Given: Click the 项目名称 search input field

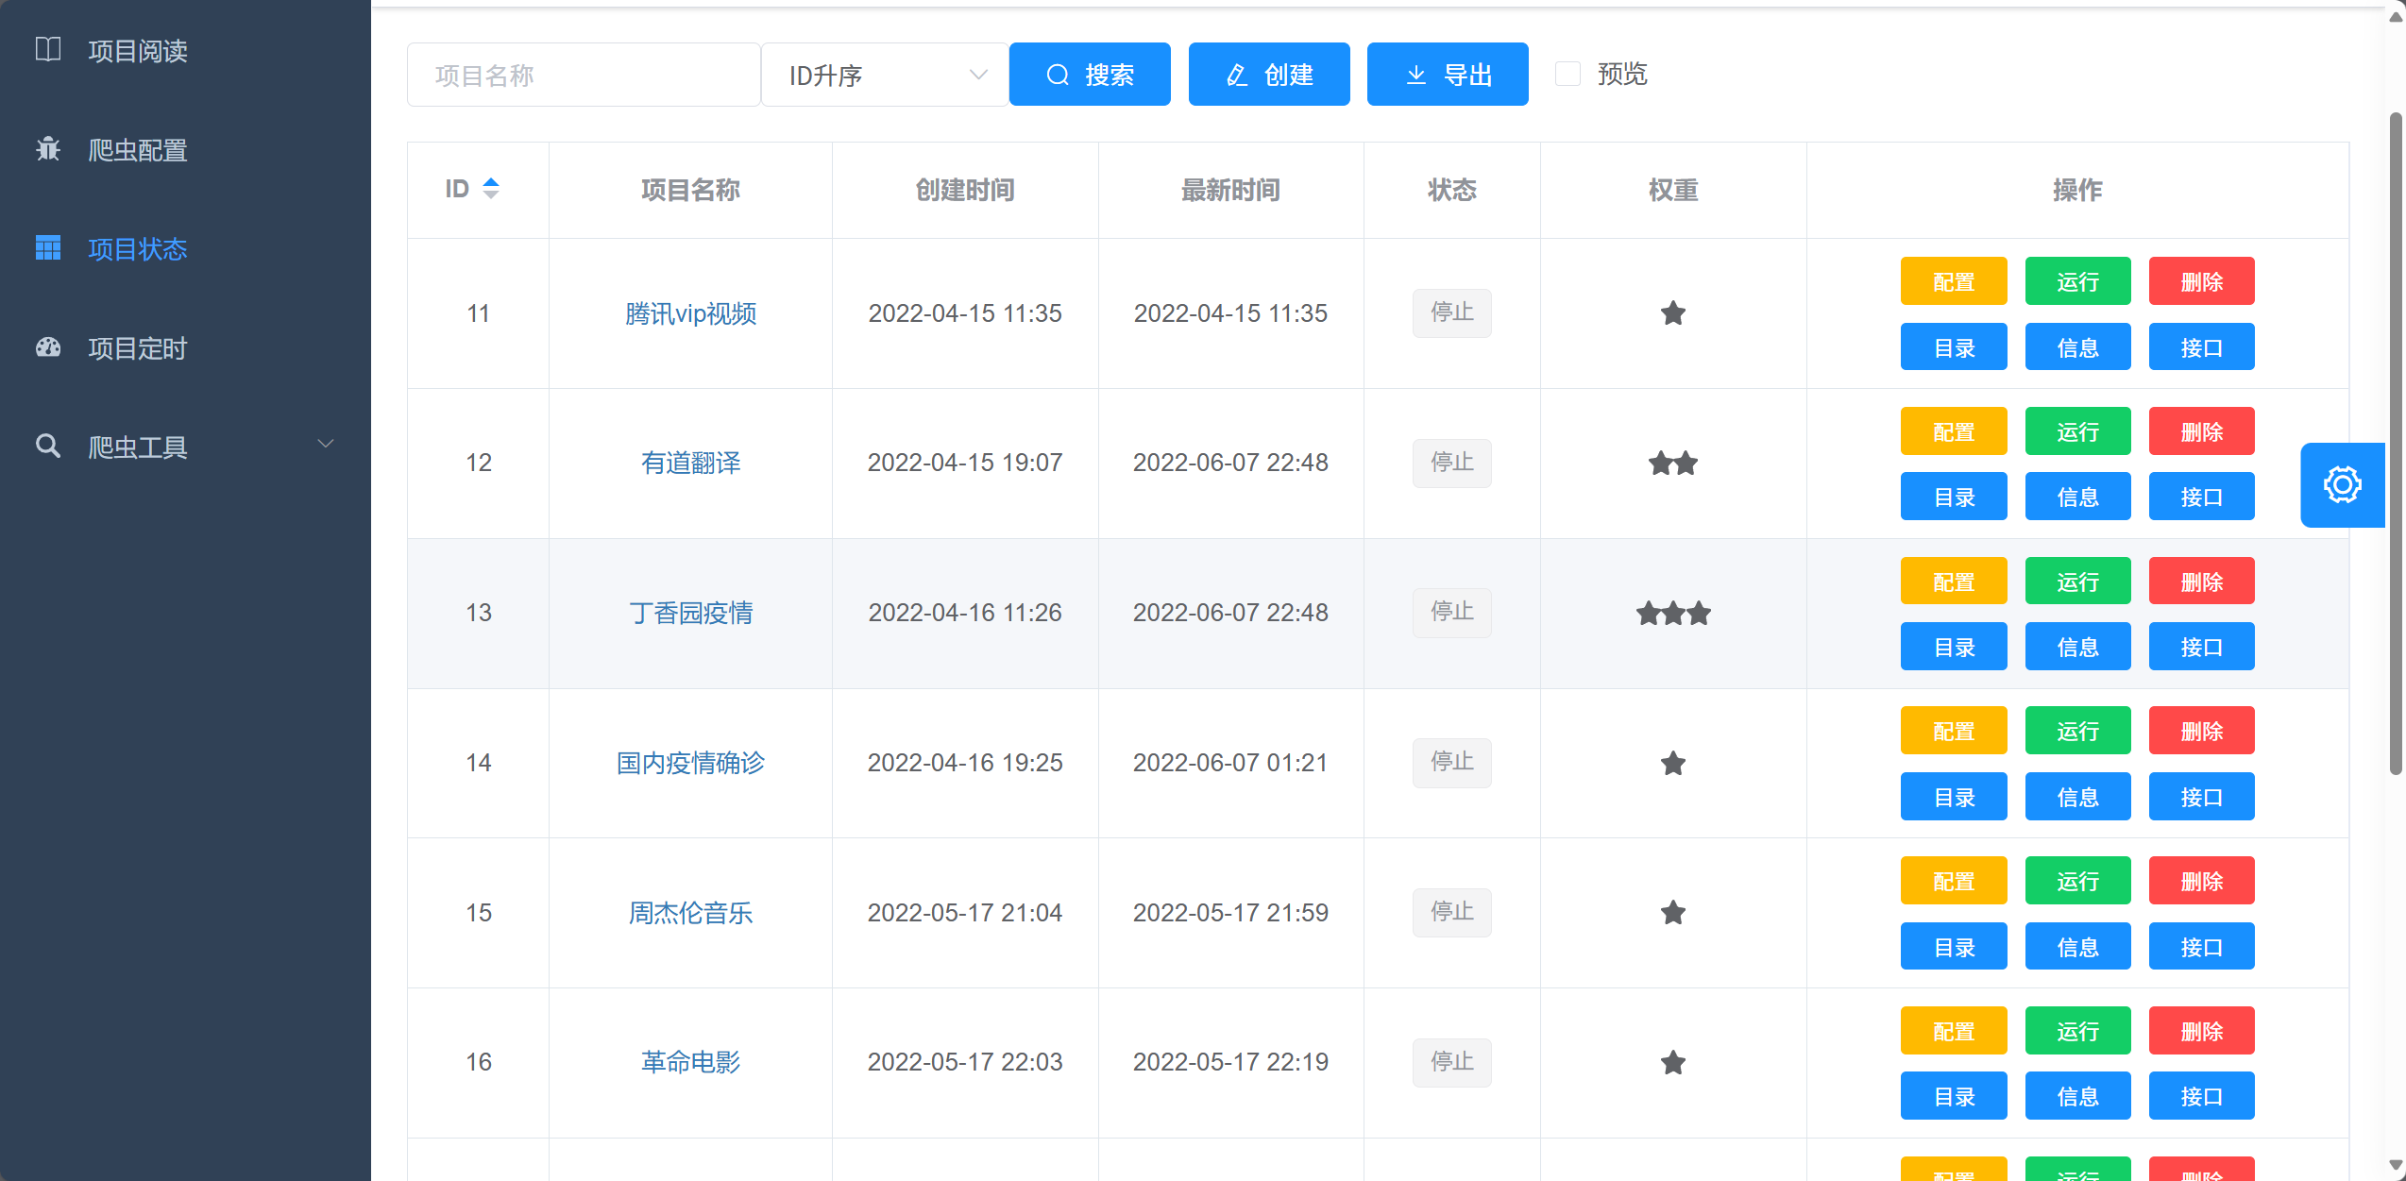Looking at the screenshot, I should pyautogui.click(x=583, y=75).
